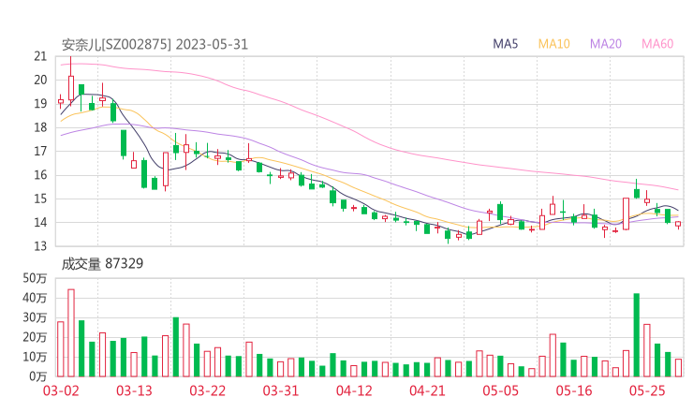This screenshot has height=412, width=693.
Task: Click the 40万 volume axis label
Action: [35, 298]
